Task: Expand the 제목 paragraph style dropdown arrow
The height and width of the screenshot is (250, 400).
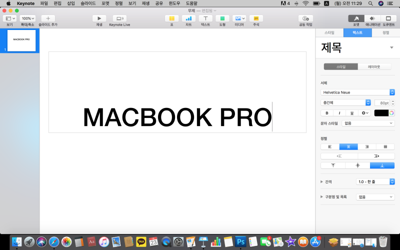Action: point(391,47)
